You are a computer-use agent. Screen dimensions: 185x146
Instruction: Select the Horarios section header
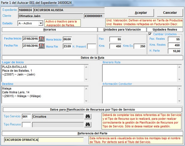click(50, 30)
